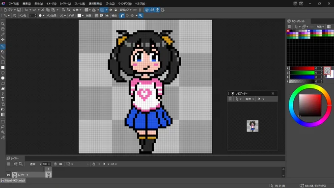The height and width of the screenshot is (188, 334).
Task: Select the magic wand selection tool
Action: pos(3,132)
